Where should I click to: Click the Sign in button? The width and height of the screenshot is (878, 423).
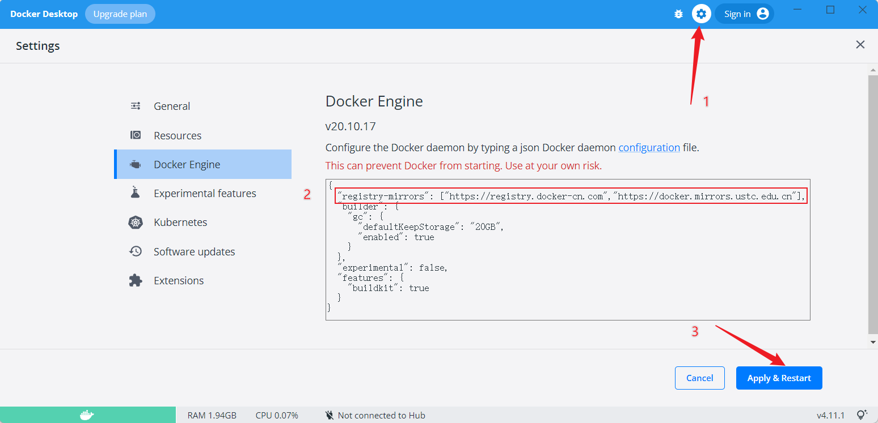point(744,14)
